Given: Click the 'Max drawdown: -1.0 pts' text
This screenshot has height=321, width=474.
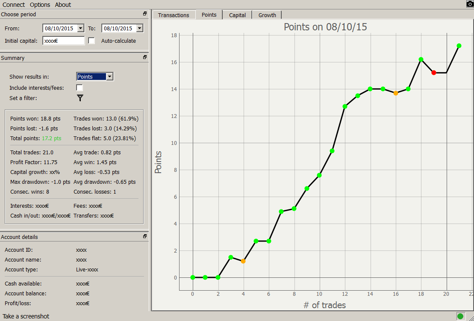Looking at the screenshot, I should point(40,182).
